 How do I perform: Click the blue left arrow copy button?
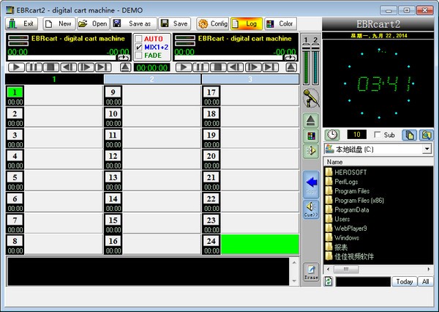[312, 185]
